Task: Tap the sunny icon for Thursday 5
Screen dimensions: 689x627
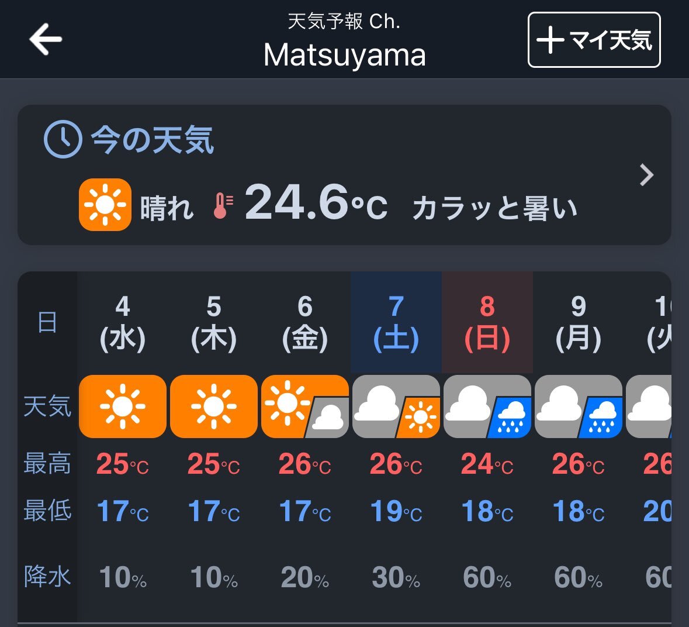Action: pyautogui.click(x=213, y=406)
